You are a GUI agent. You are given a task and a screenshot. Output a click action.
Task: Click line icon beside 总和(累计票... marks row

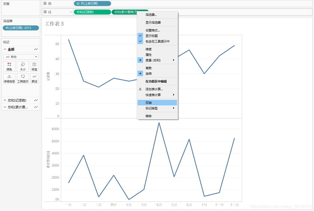36,107
